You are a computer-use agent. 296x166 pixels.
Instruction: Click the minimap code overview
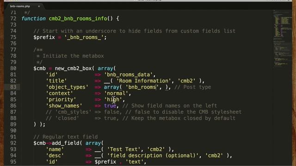point(282,39)
